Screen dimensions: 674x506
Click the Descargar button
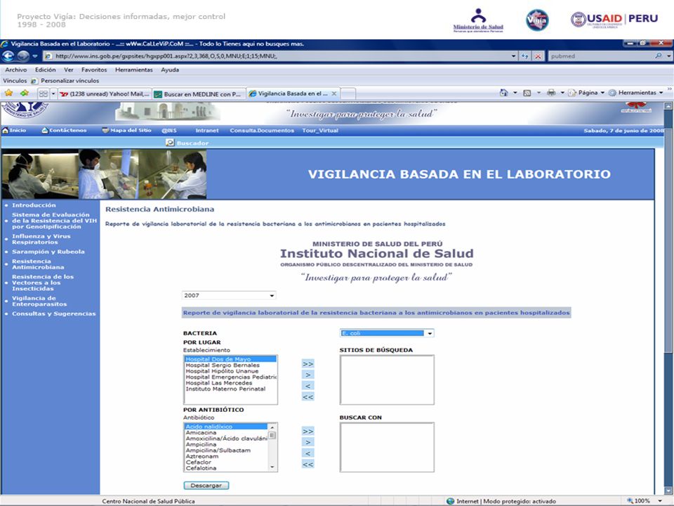[x=206, y=486]
